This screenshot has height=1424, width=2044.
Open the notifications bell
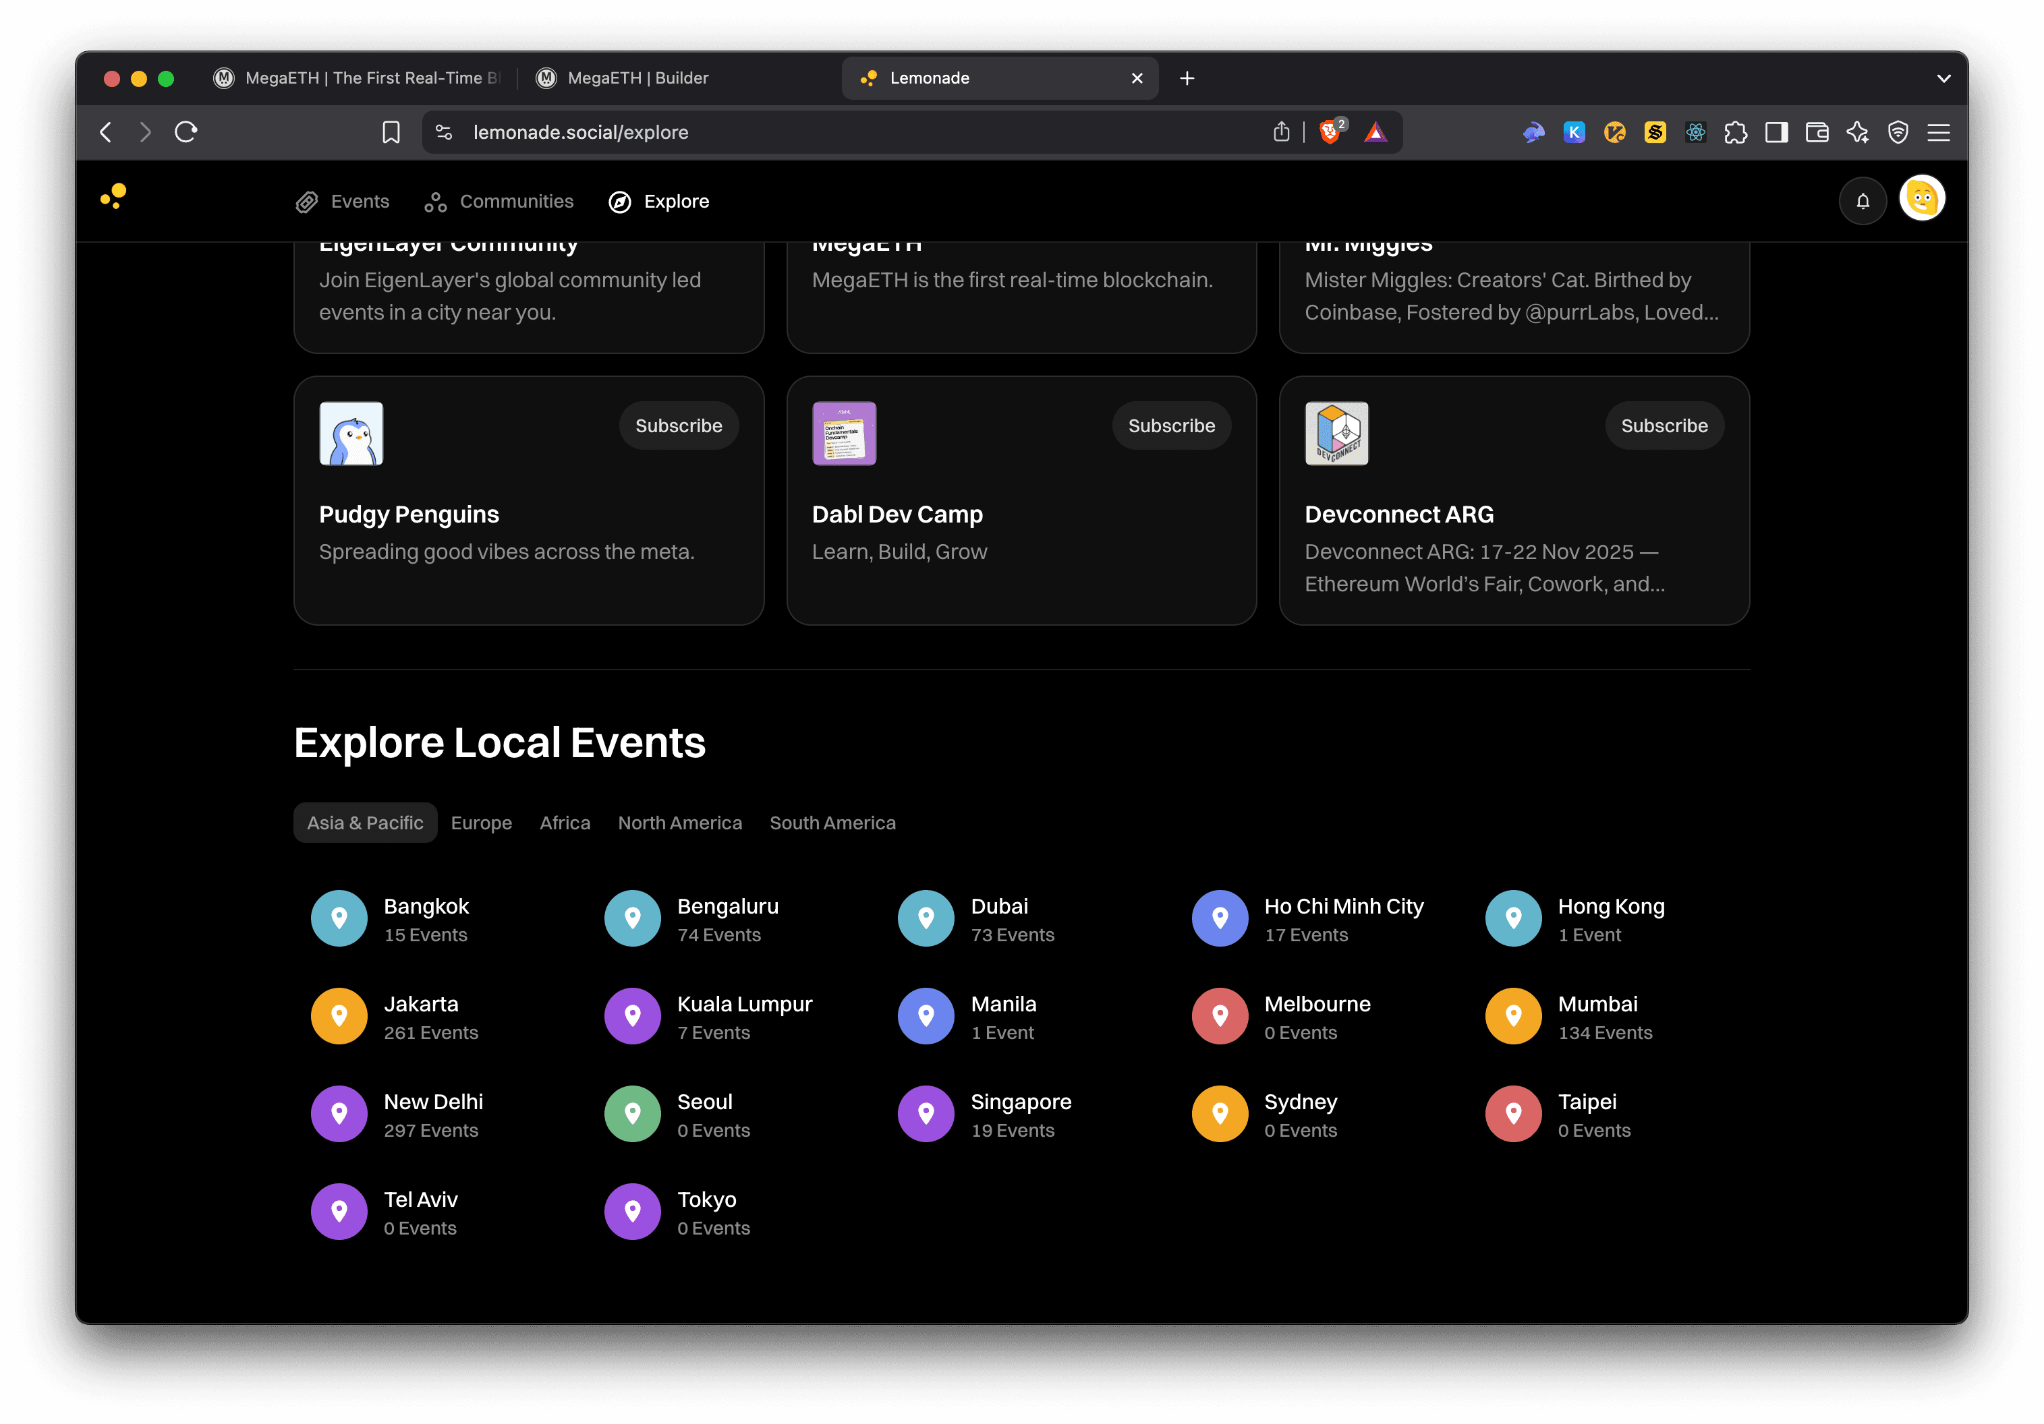coord(1863,201)
